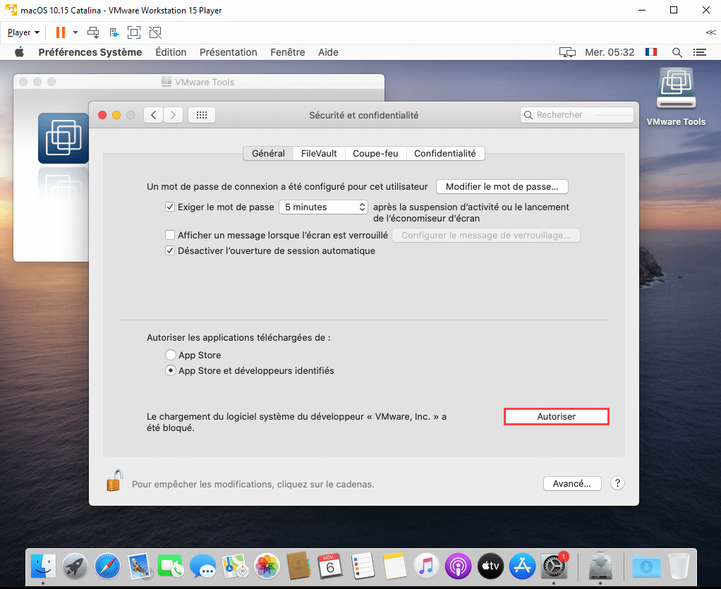
Task: Click Autoriser to allow VMware software
Action: coord(557,417)
